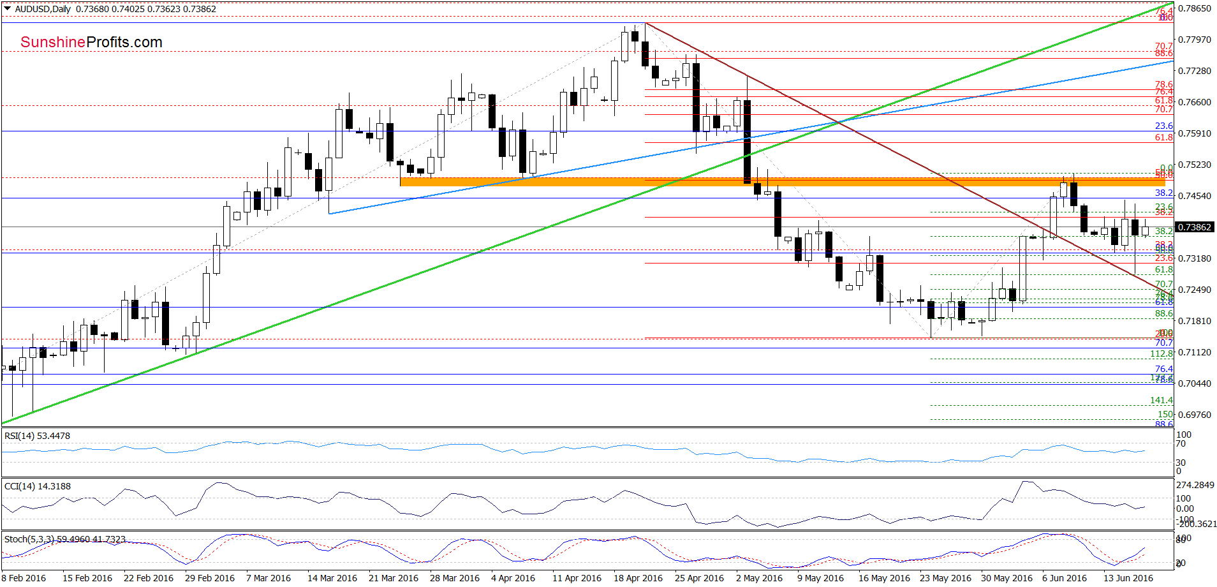Click the 9 May 2016 date label
The height and width of the screenshot is (587, 1217).
tap(820, 578)
